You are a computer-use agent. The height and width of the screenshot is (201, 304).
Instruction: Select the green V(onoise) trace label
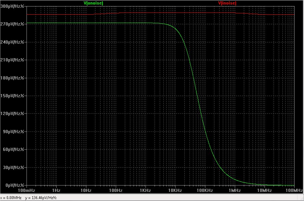(93, 3)
